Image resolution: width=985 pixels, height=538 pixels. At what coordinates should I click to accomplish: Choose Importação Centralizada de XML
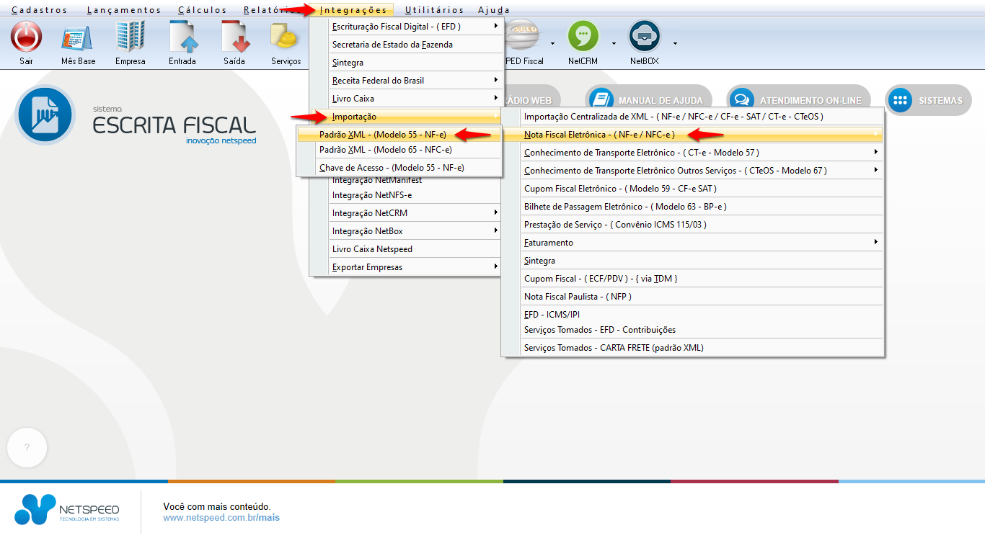[673, 116]
